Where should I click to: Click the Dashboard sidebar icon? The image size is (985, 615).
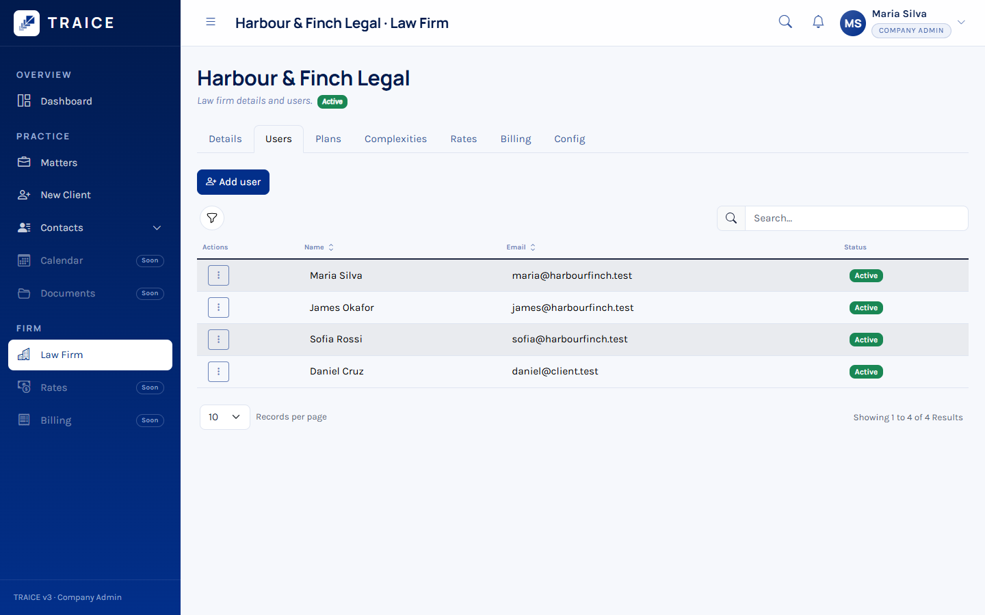coord(24,100)
